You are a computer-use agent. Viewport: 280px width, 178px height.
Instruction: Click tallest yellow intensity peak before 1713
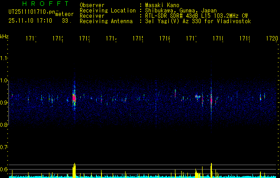(74, 170)
